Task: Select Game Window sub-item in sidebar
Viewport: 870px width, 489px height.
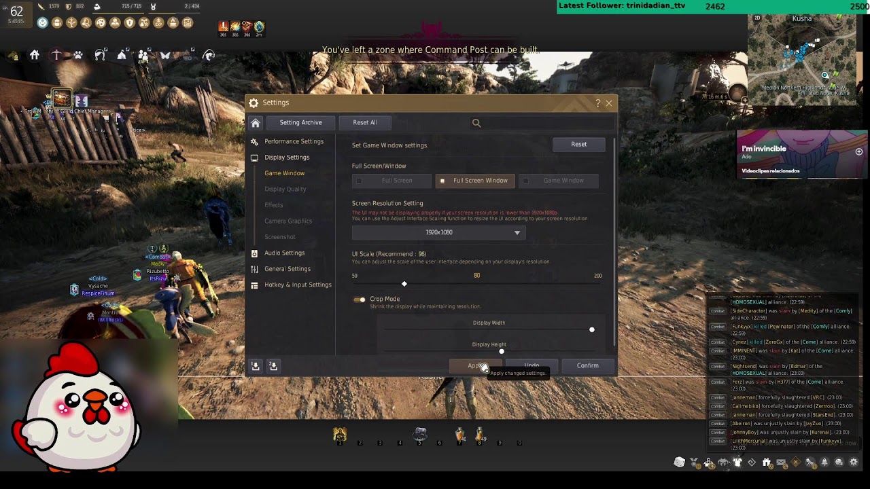Action: [x=284, y=173]
